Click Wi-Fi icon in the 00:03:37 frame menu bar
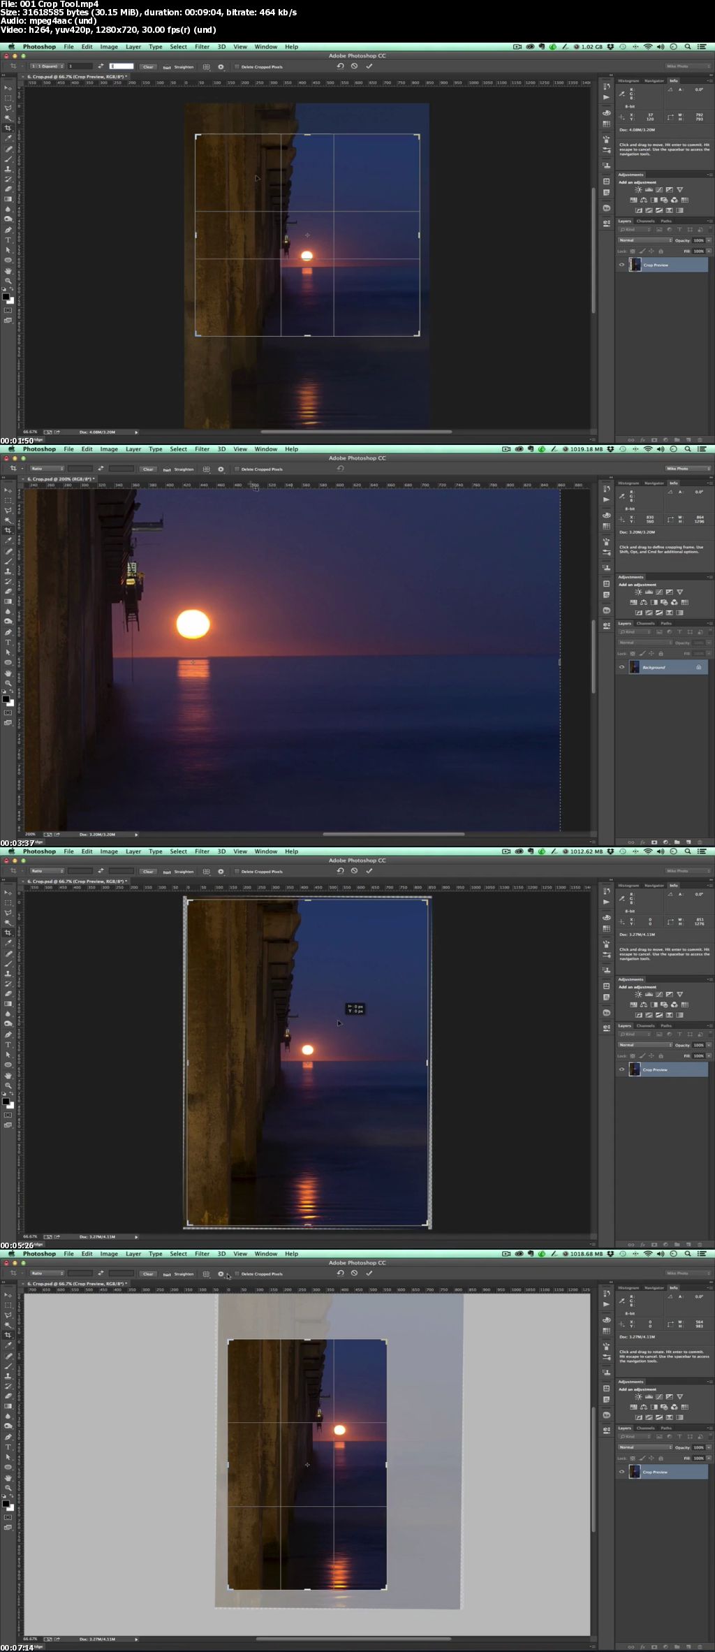 (x=648, y=449)
